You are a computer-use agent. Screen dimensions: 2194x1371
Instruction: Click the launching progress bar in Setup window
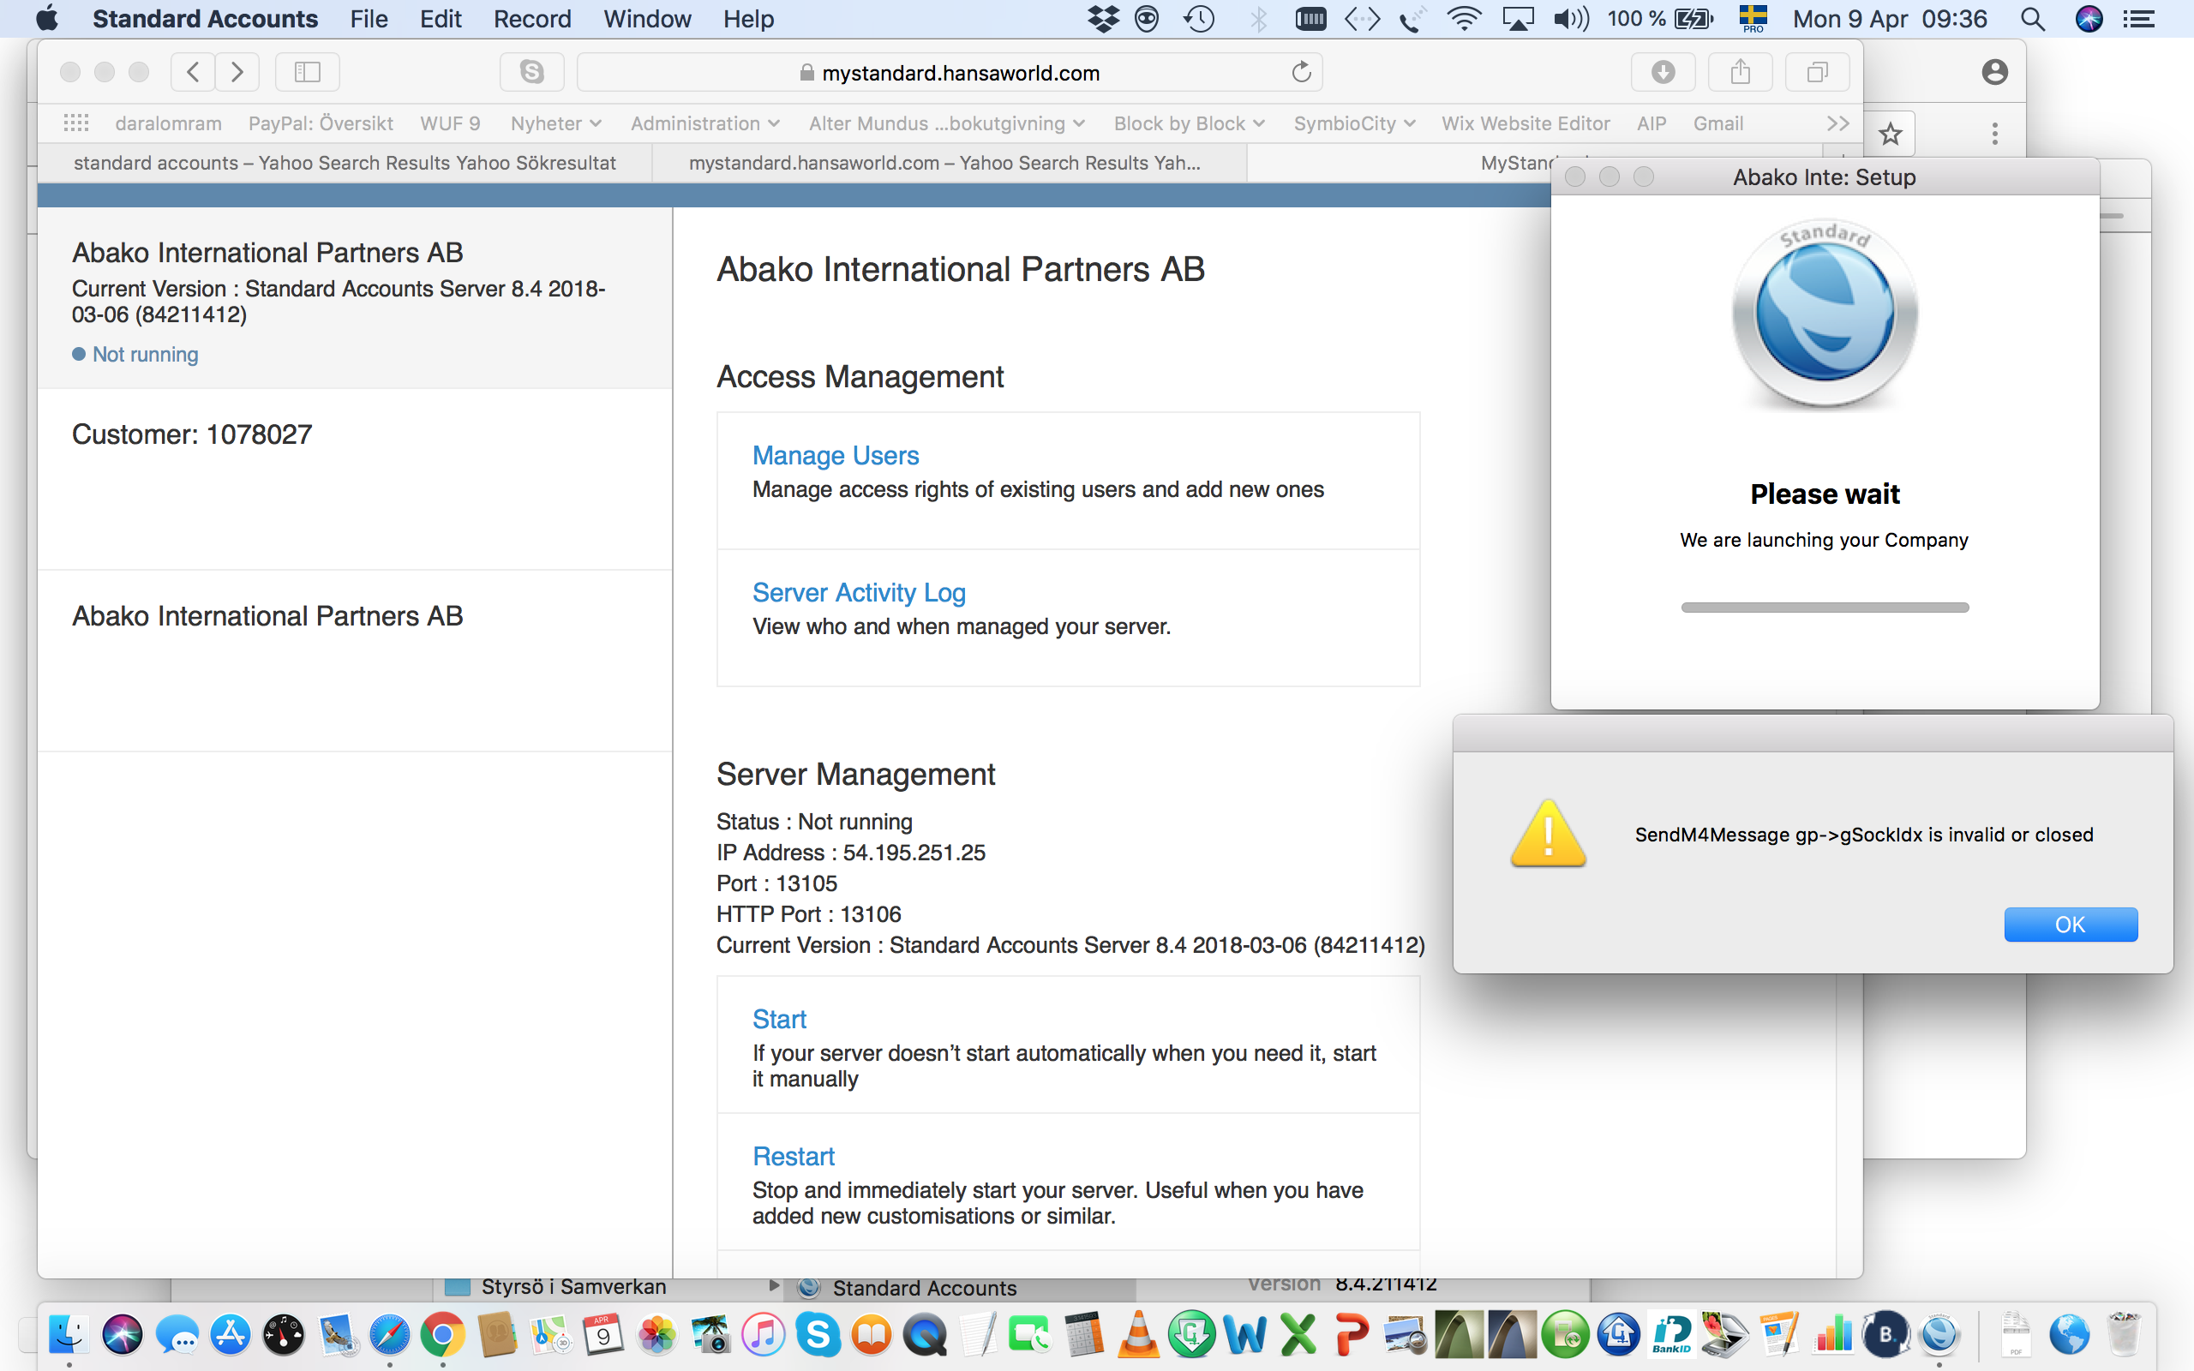[1824, 608]
